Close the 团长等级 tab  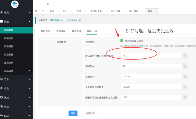[x=142, y=11]
